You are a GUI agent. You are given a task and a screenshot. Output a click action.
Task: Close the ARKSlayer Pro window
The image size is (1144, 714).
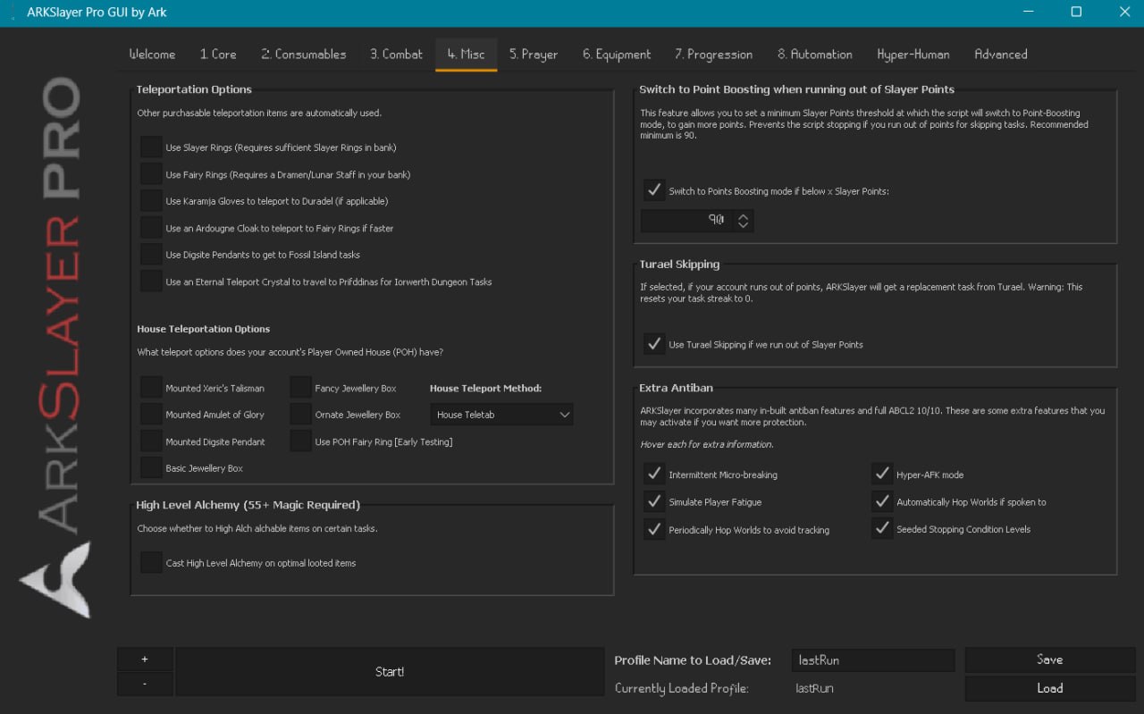[x=1124, y=13]
